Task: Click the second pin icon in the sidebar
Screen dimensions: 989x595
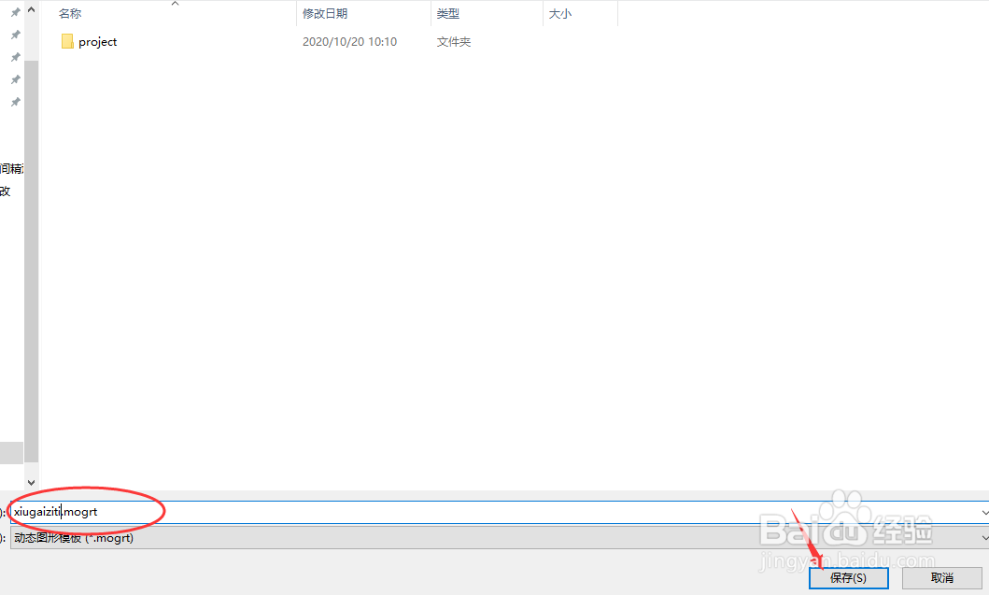Action: [x=14, y=34]
